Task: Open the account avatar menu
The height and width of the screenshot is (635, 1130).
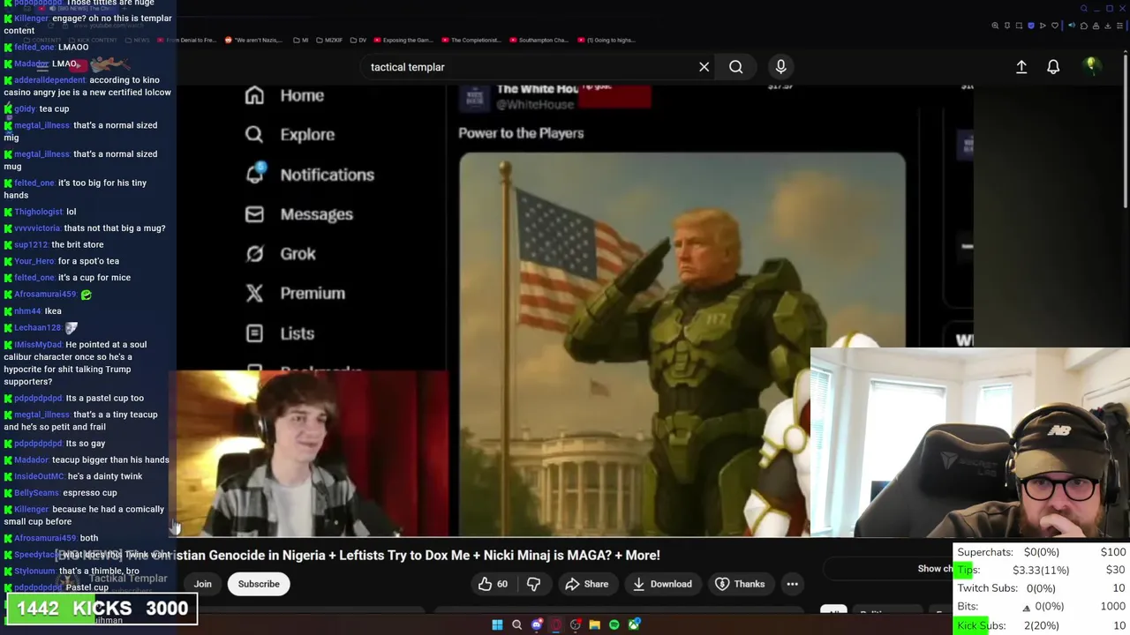Action: pos(1091,66)
